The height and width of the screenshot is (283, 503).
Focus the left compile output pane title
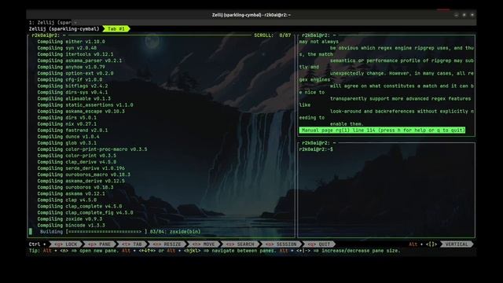(x=49, y=35)
